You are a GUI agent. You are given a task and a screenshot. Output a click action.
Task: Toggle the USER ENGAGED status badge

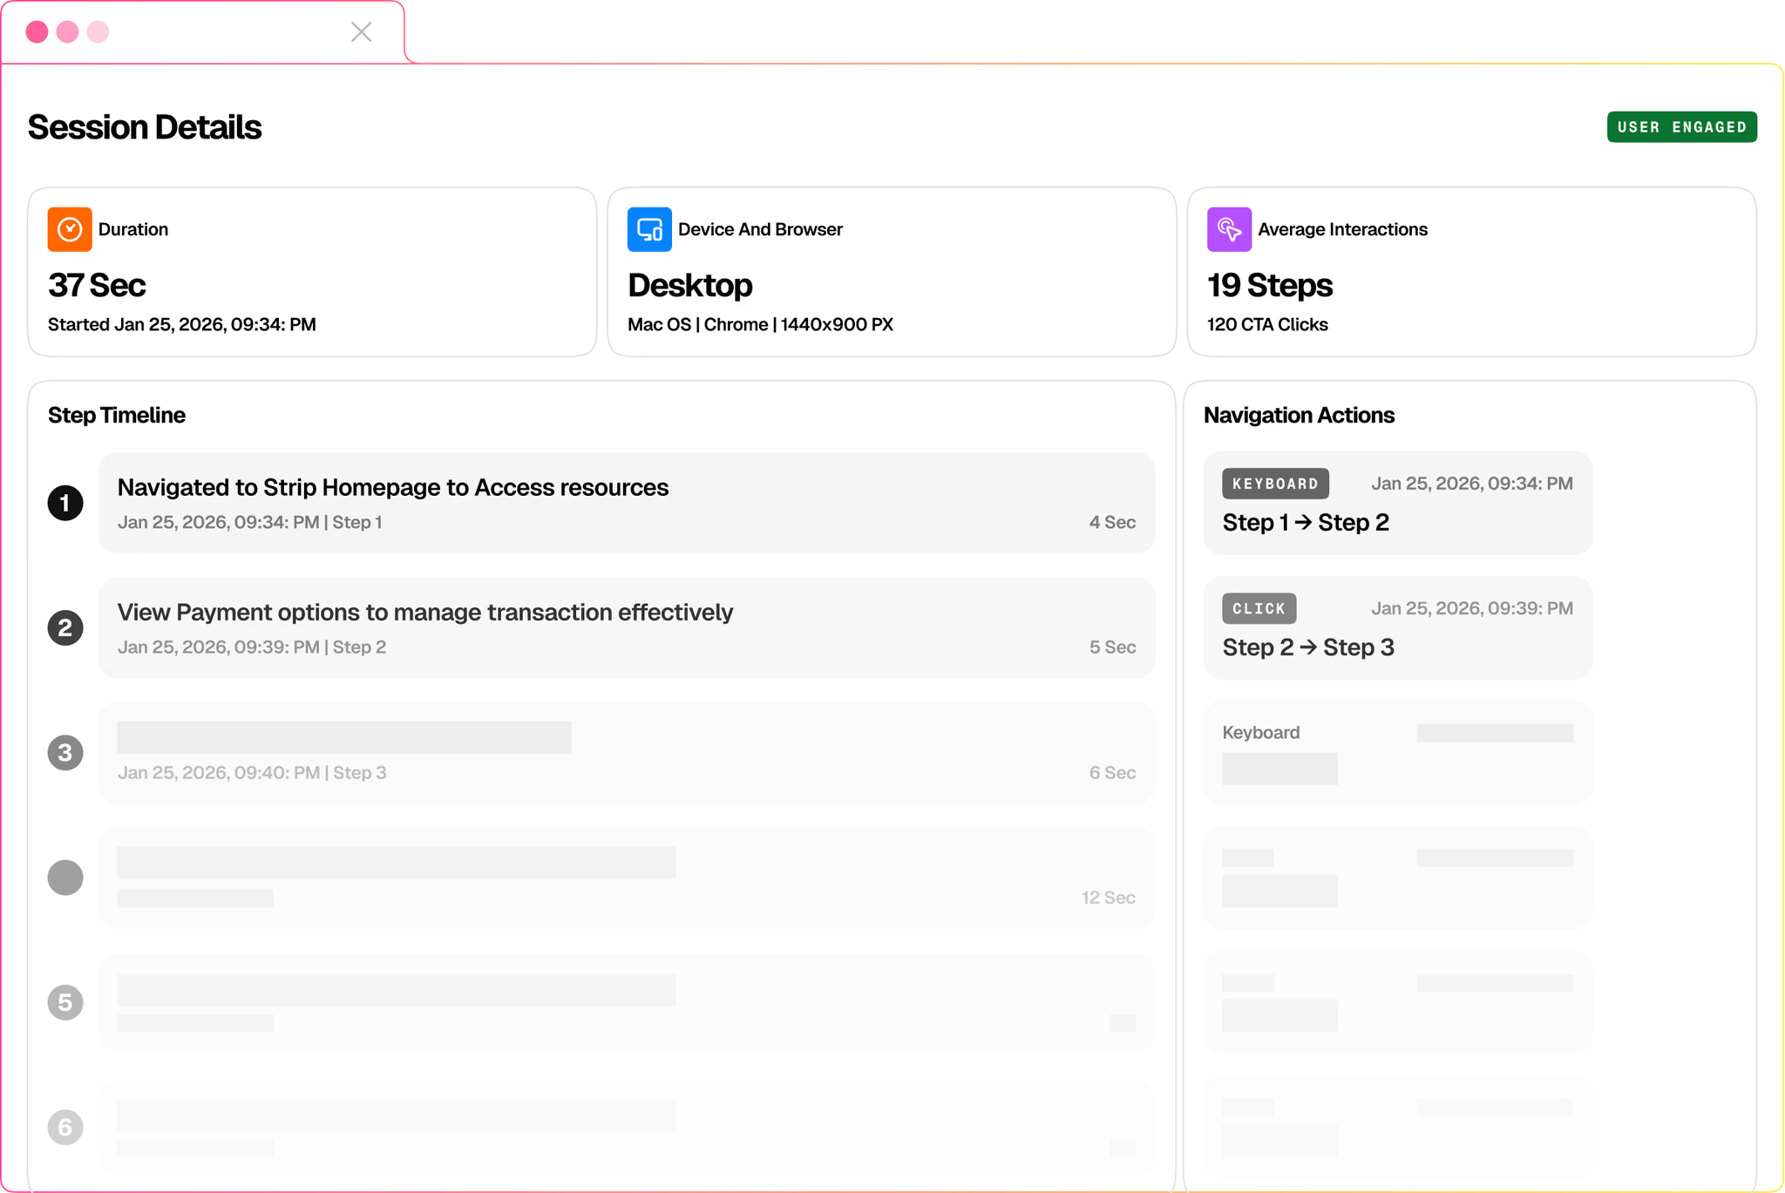click(x=1681, y=126)
